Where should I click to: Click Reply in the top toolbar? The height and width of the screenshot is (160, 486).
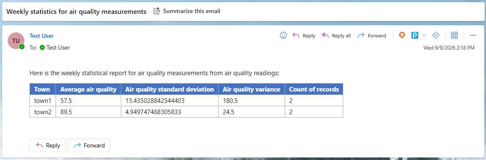304,36
